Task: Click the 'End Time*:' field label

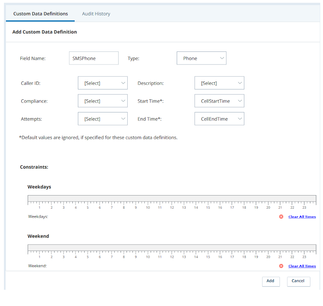Action: 149,119
